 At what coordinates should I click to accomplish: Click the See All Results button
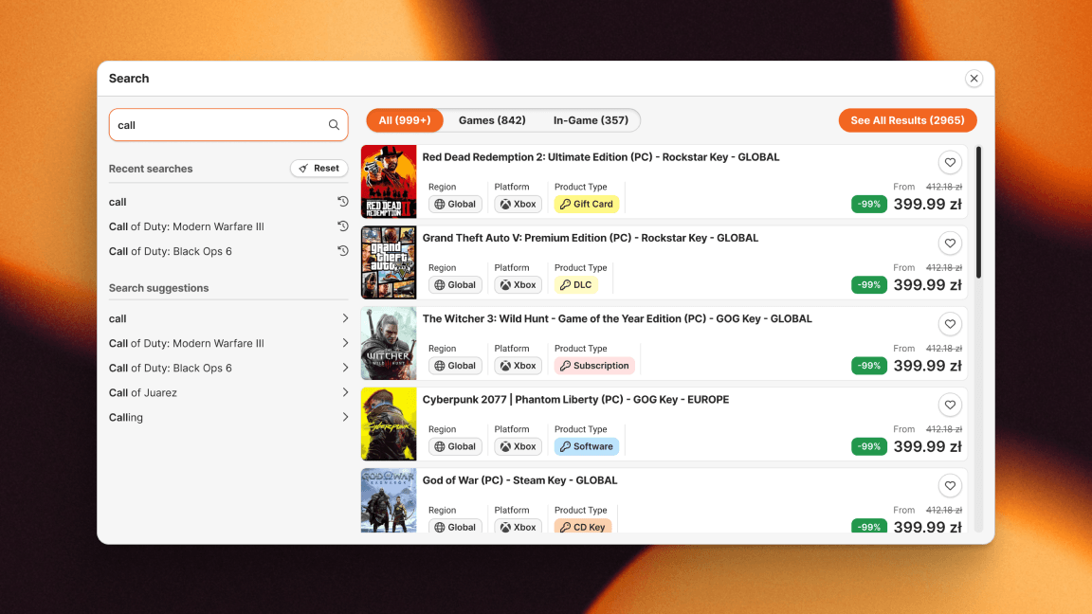[907, 120]
